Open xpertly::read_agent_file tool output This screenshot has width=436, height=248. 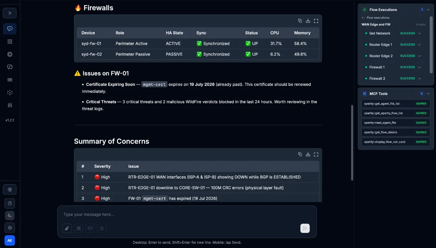(396, 123)
